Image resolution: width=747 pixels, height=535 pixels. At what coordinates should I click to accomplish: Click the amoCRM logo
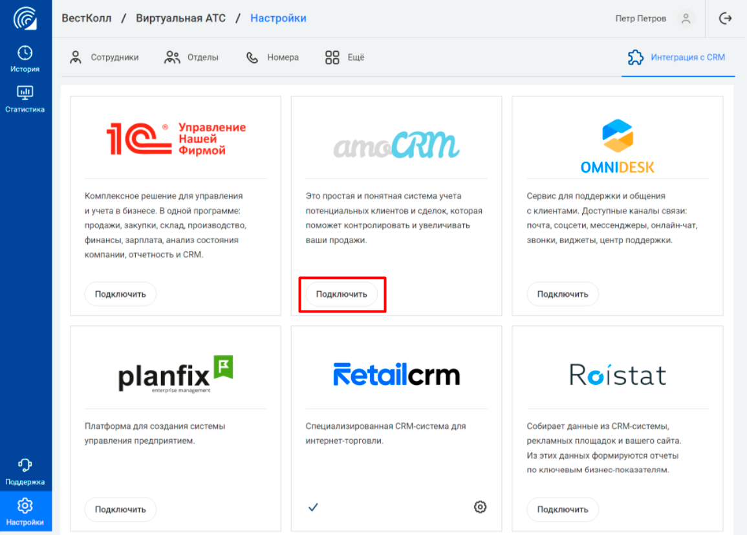[396, 144]
